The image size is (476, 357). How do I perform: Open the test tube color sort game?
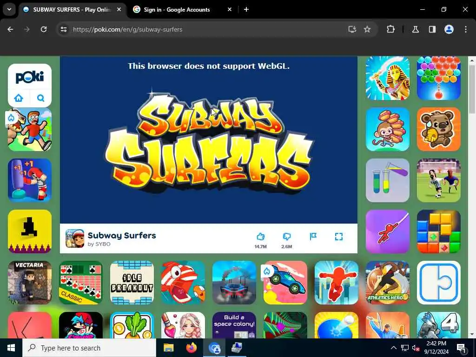click(x=388, y=180)
